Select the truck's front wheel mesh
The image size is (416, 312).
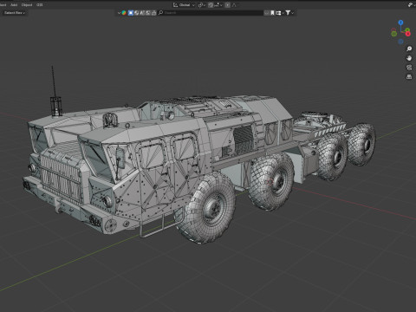tap(206, 207)
